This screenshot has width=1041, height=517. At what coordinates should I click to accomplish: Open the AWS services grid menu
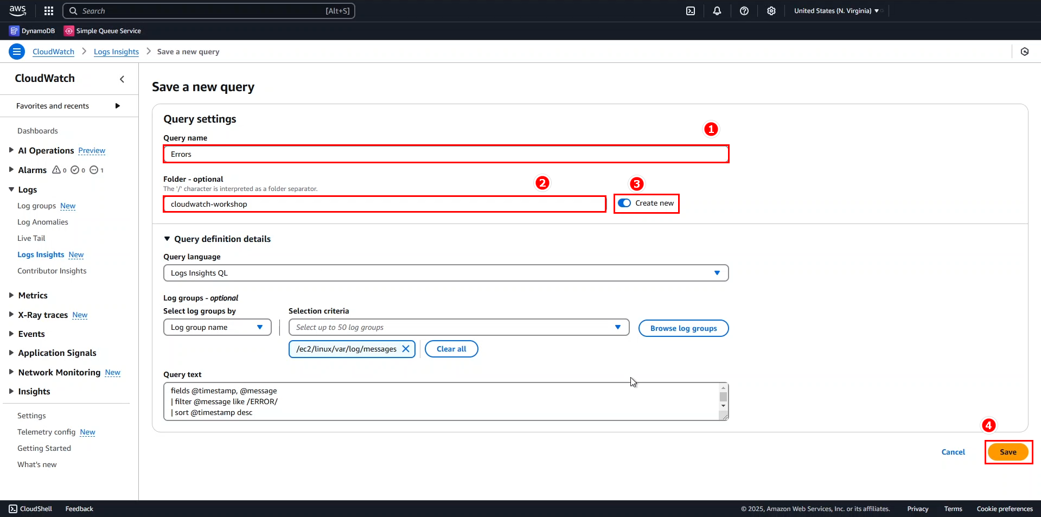click(x=49, y=11)
